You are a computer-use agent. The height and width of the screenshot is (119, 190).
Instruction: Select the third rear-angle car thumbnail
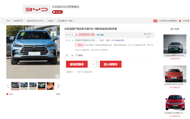33,86
